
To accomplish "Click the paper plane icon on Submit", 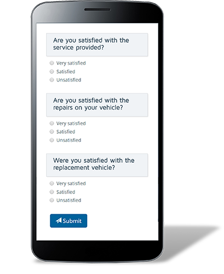I will (x=59, y=220).
